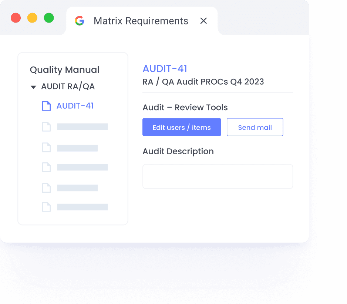Click the AUDIT-41 document icon
The height and width of the screenshot is (304, 347).
coord(46,106)
